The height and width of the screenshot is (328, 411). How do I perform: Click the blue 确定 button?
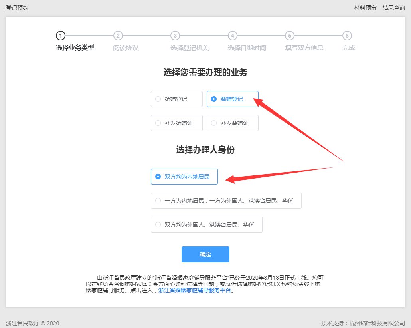205,254
